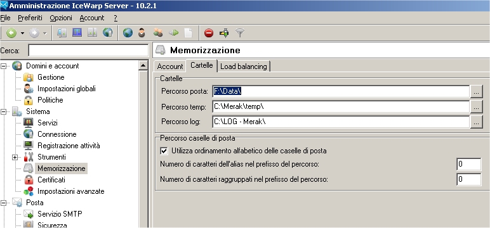This screenshot has height=228, width=490.
Task: Click the Certificati red lock icon
Action: click(29, 180)
